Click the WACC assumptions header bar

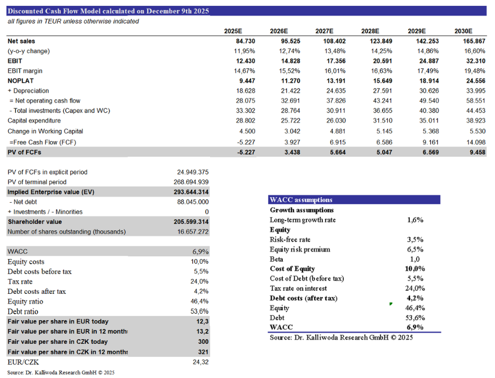tap(354, 200)
